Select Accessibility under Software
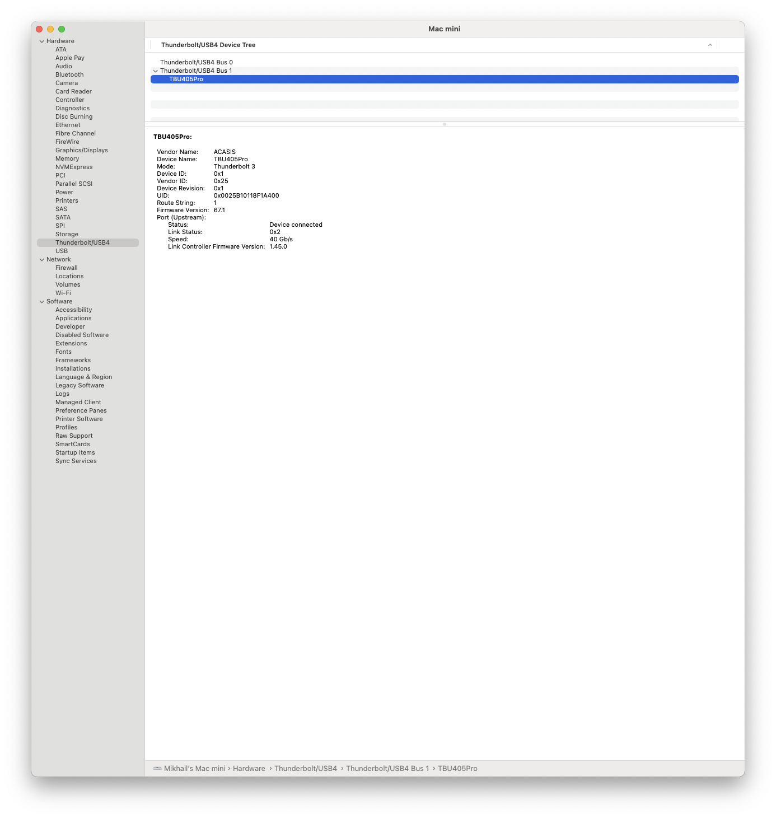 pos(73,310)
